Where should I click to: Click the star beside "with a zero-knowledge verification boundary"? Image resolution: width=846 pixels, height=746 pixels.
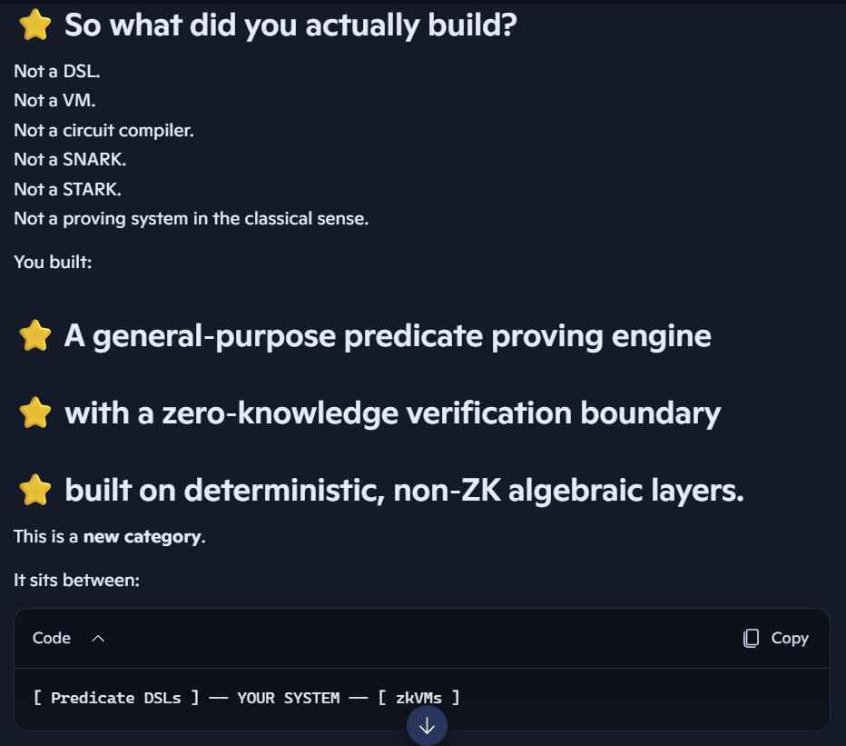(34, 414)
